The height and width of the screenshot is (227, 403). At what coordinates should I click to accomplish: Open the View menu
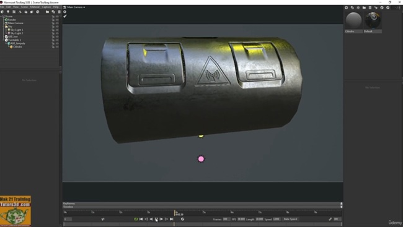[x=15, y=7]
